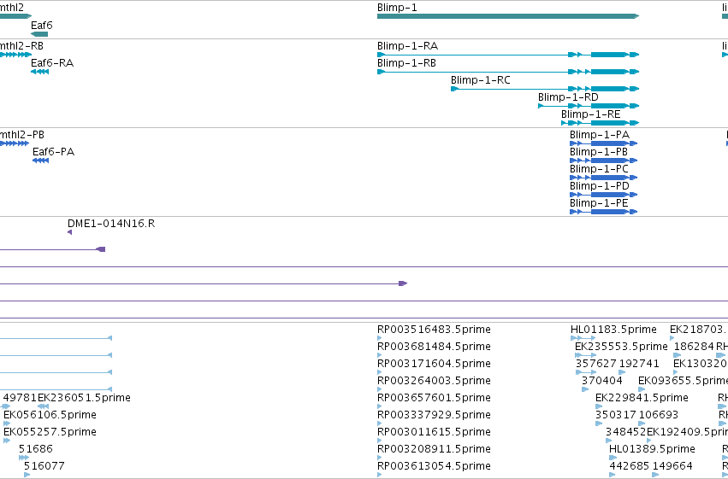Click RP003516483.5prime EST label
Screen dimensions: 728x479
point(434,330)
